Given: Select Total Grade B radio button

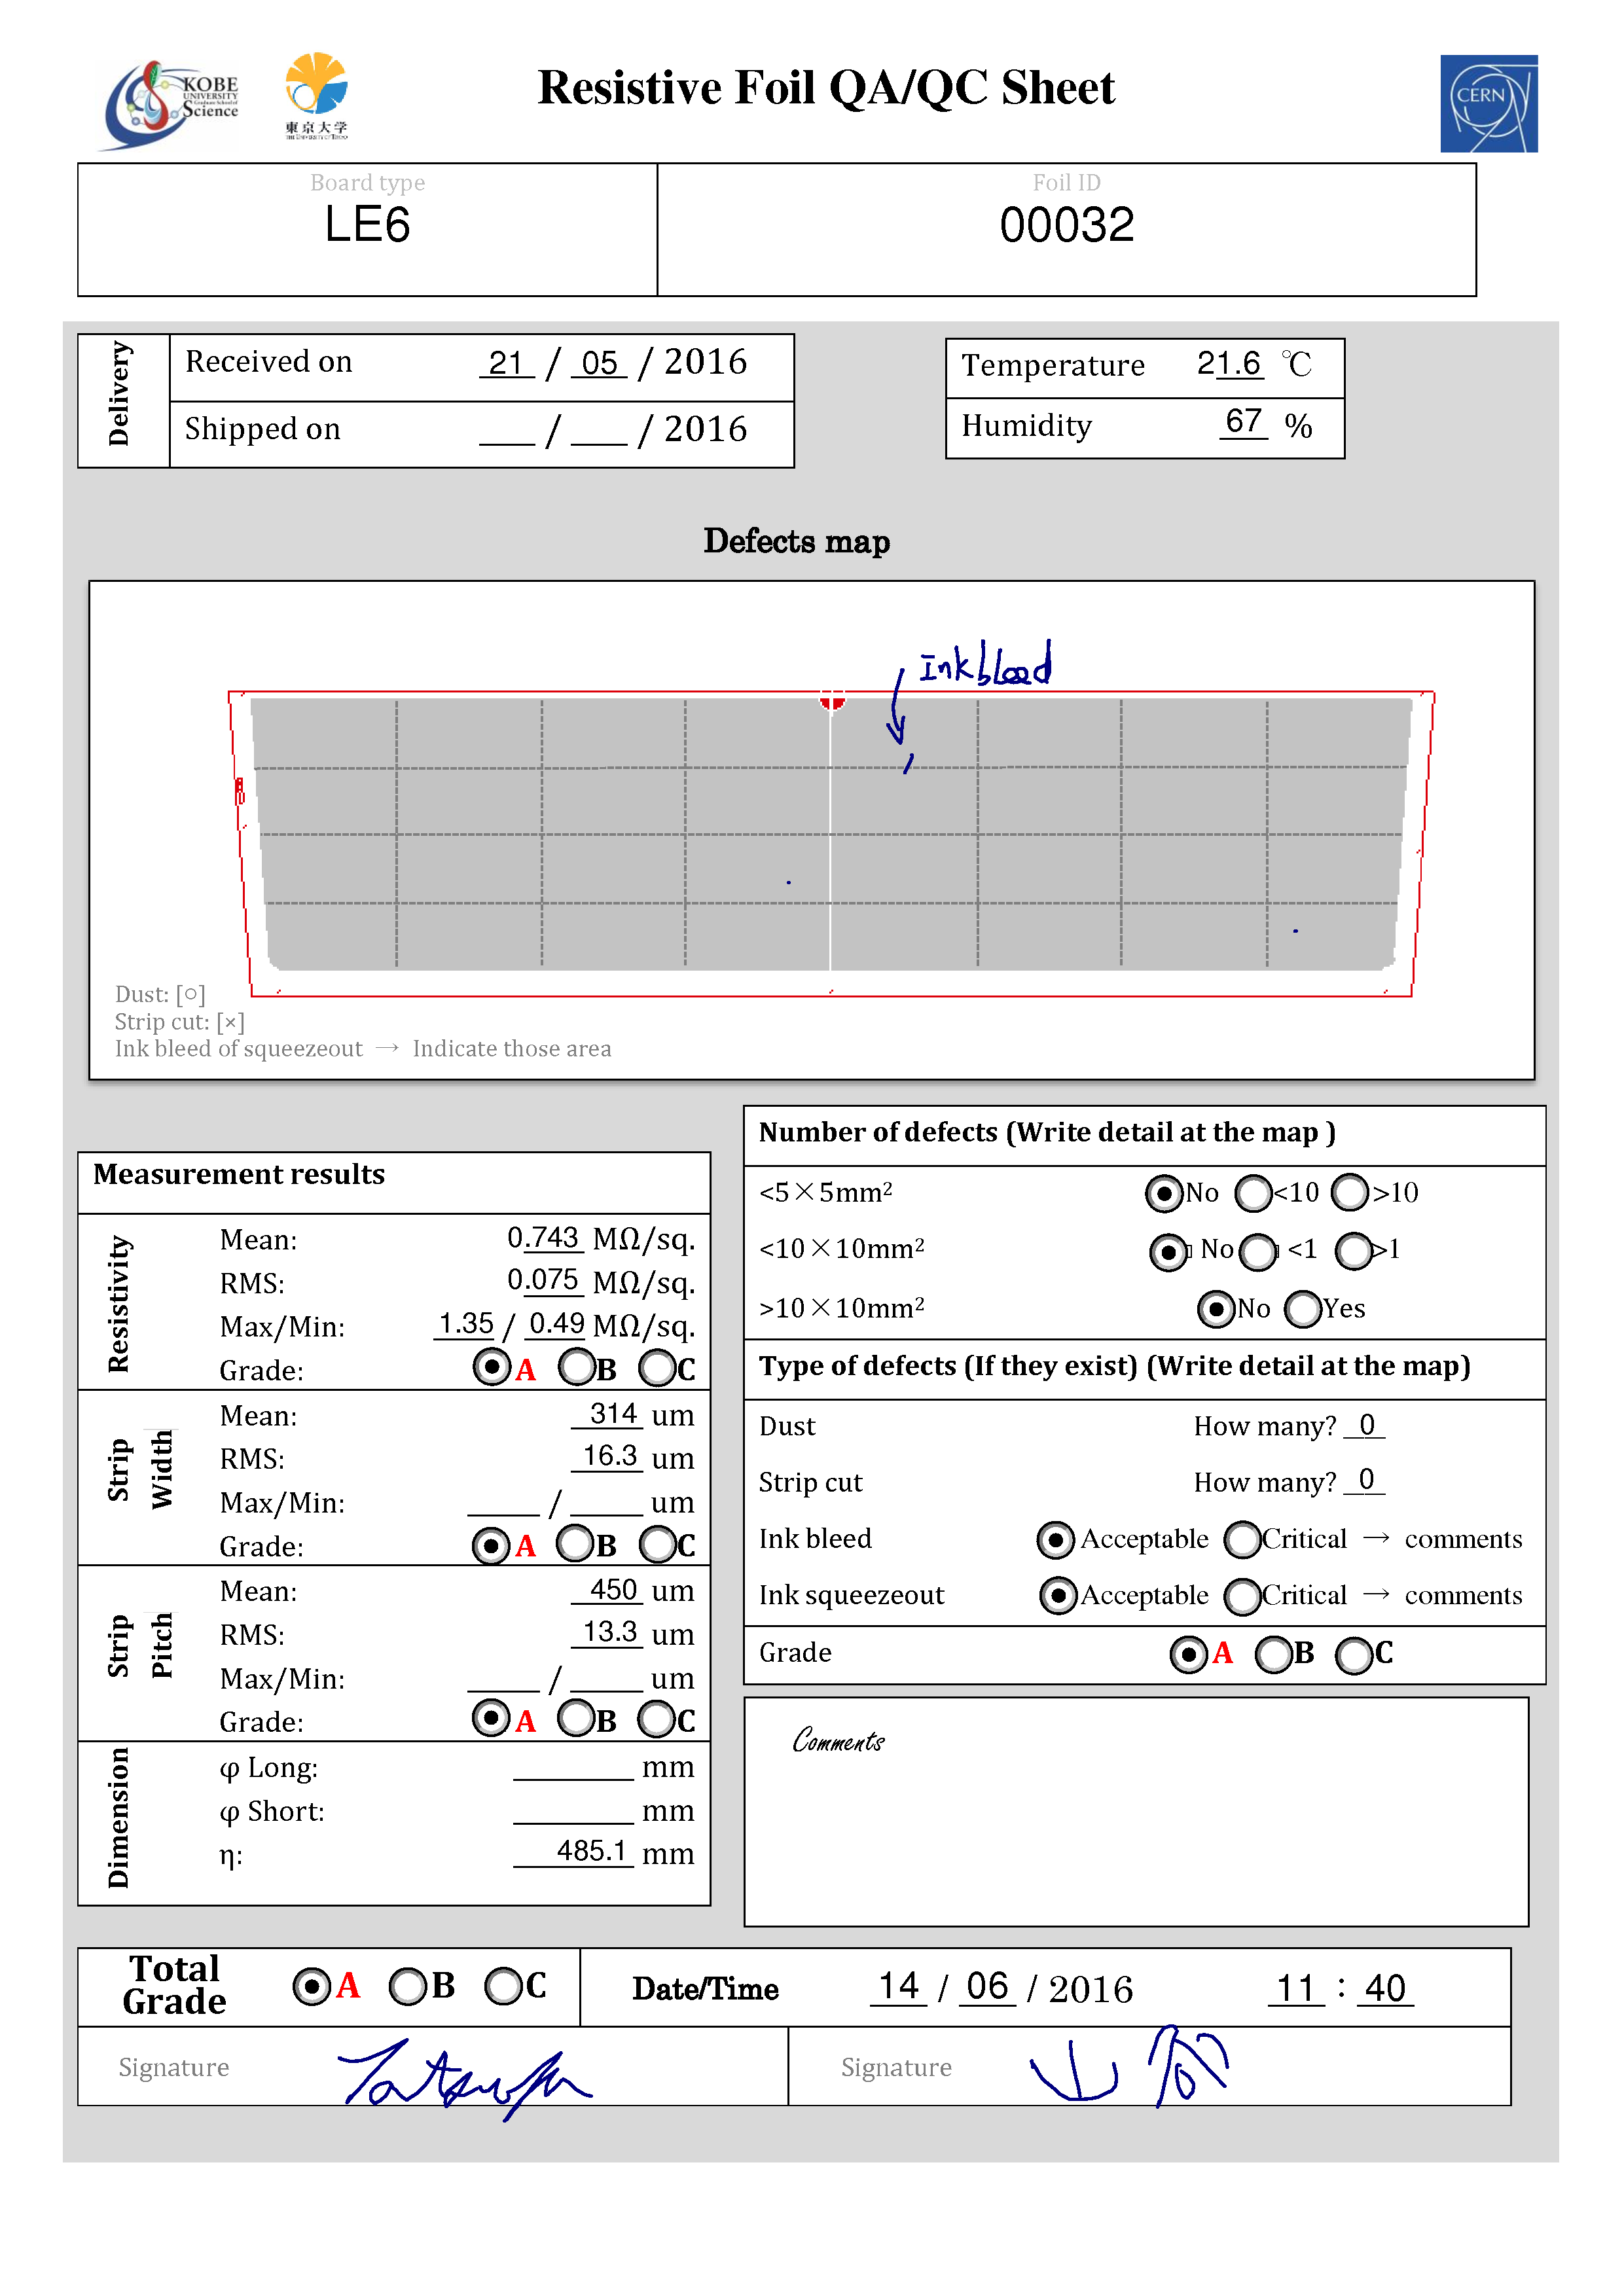Looking at the screenshot, I should [408, 1986].
